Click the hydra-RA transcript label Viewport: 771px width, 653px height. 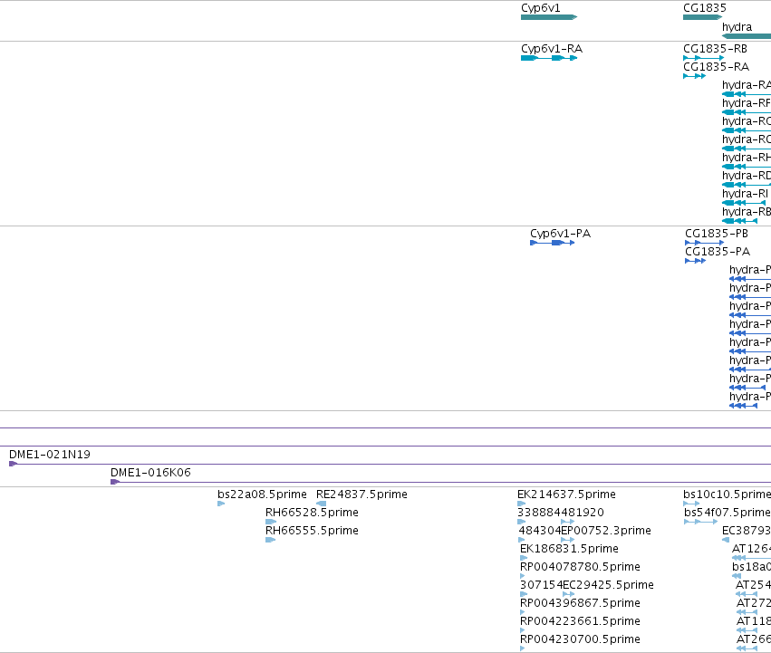[x=746, y=85]
